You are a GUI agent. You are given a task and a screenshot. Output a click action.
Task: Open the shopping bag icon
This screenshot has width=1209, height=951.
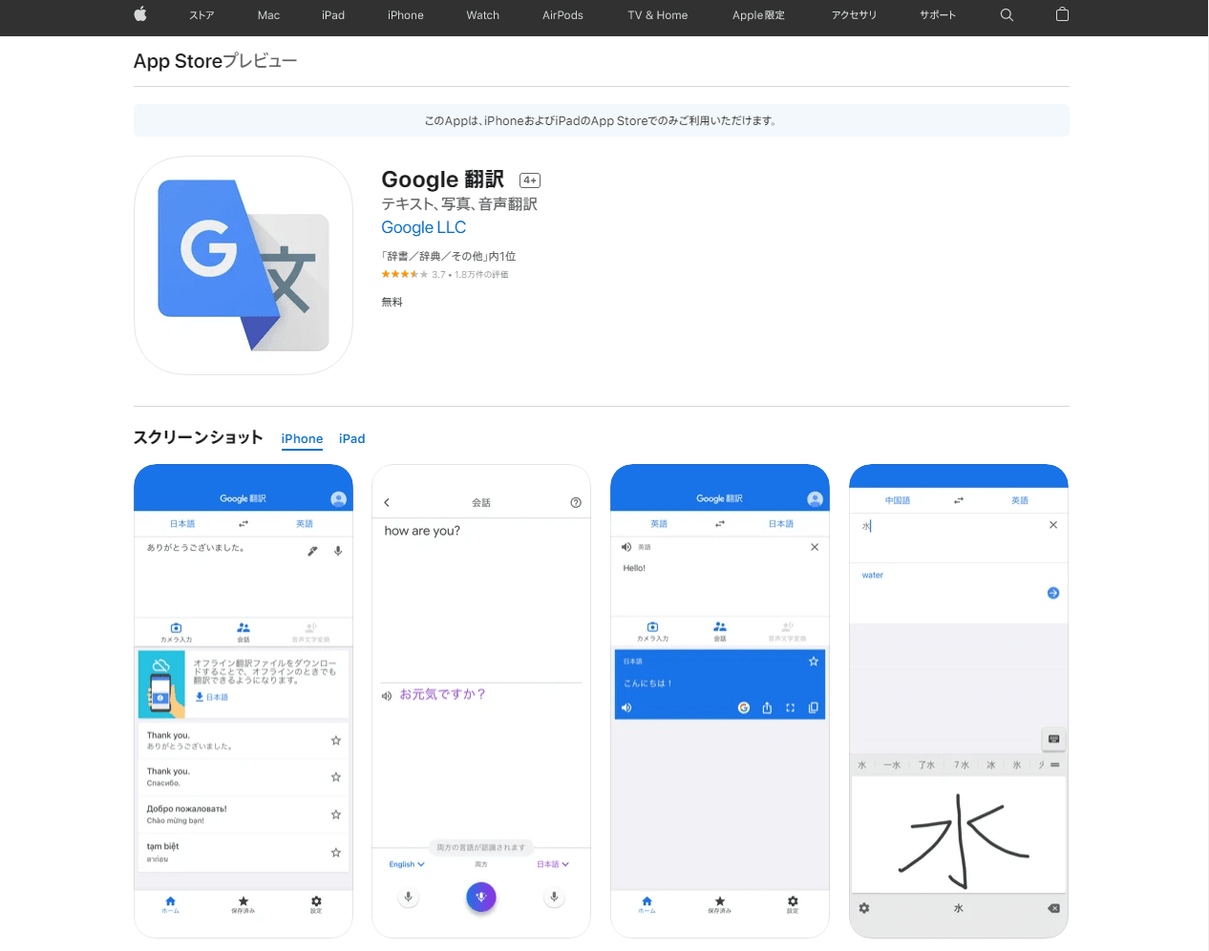(1062, 14)
